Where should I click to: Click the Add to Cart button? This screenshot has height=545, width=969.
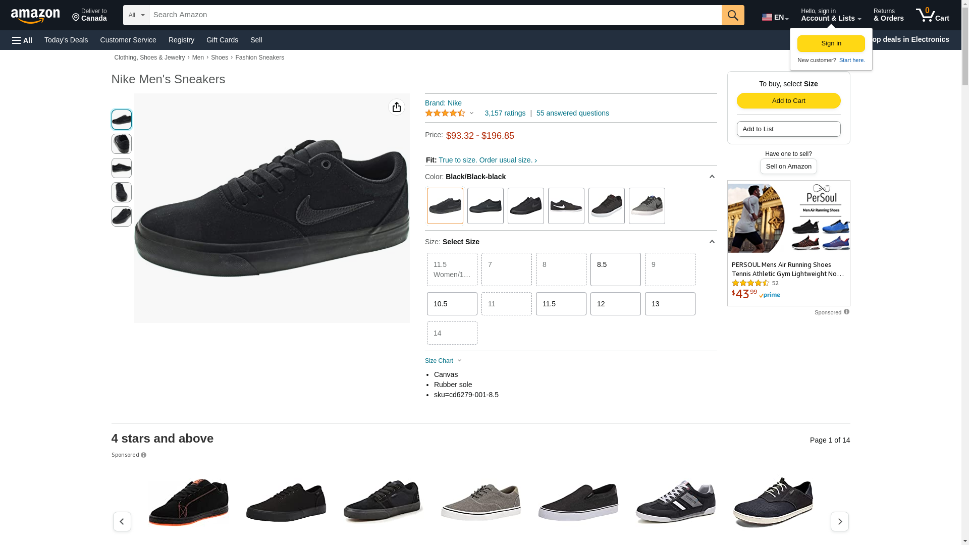click(788, 100)
